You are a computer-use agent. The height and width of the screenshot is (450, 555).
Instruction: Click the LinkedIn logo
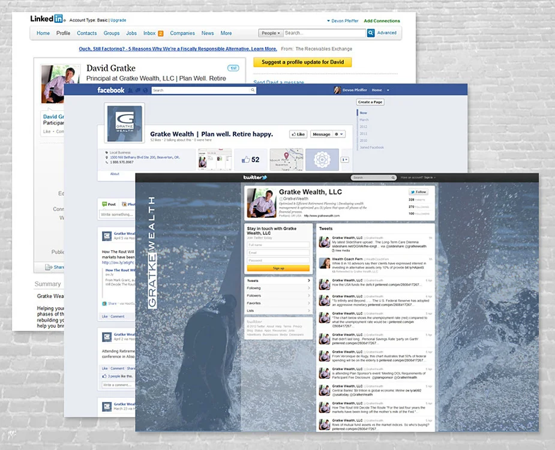tap(47, 19)
